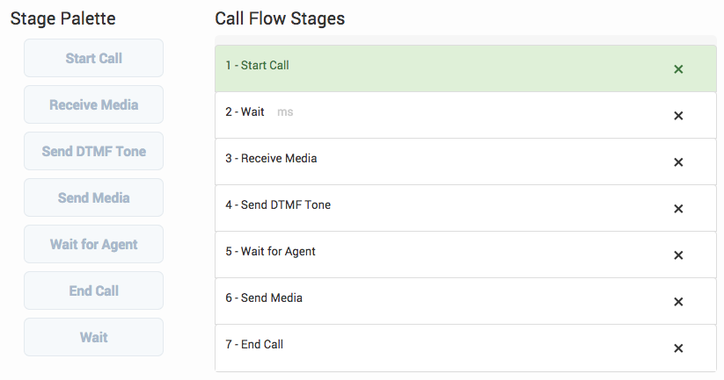Viewport: 724px width, 380px height.
Task: Select stage 4 - Send DTMF Tone row
Action: pyautogui.click(x=396, y=205)
